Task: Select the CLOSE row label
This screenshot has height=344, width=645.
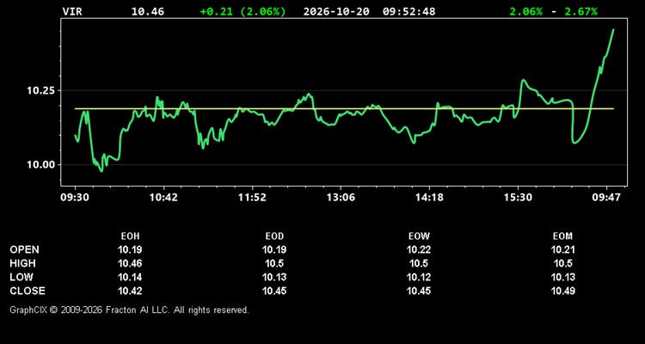Action: [x=28, y=291]
